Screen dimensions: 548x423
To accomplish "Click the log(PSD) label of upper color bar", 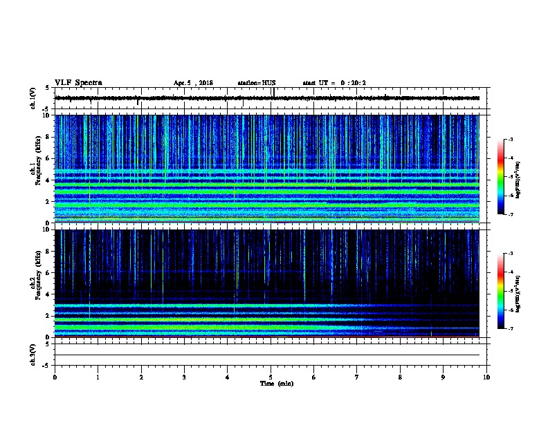I will (x=518, y=180).
